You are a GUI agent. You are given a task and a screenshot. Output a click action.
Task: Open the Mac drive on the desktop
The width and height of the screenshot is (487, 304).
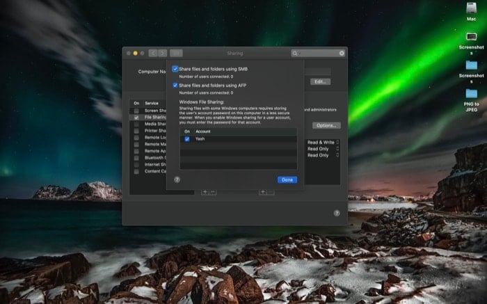pos(471,12)
